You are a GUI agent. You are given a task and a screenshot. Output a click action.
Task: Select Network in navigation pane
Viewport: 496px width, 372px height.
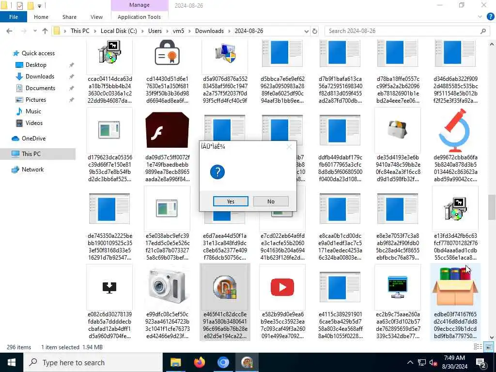[32, 170]
